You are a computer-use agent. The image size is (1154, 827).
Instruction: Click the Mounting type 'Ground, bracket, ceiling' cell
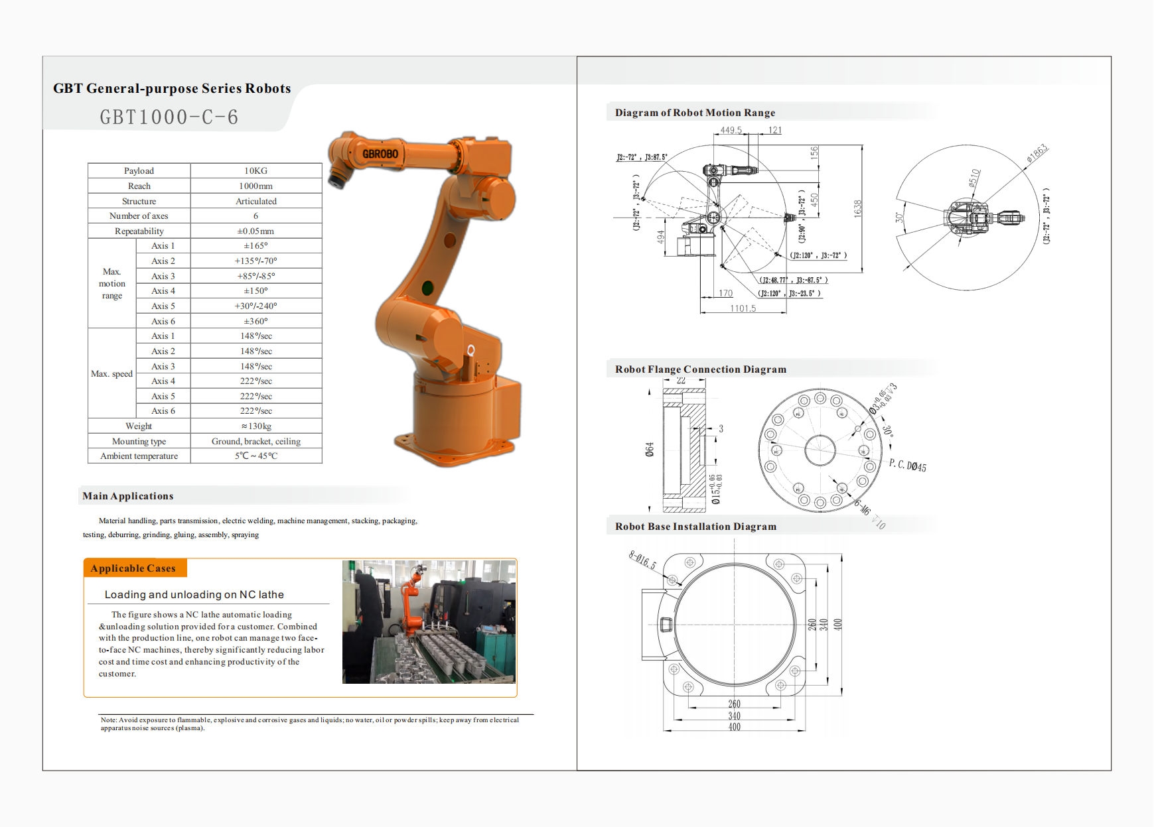click(256, 441)
